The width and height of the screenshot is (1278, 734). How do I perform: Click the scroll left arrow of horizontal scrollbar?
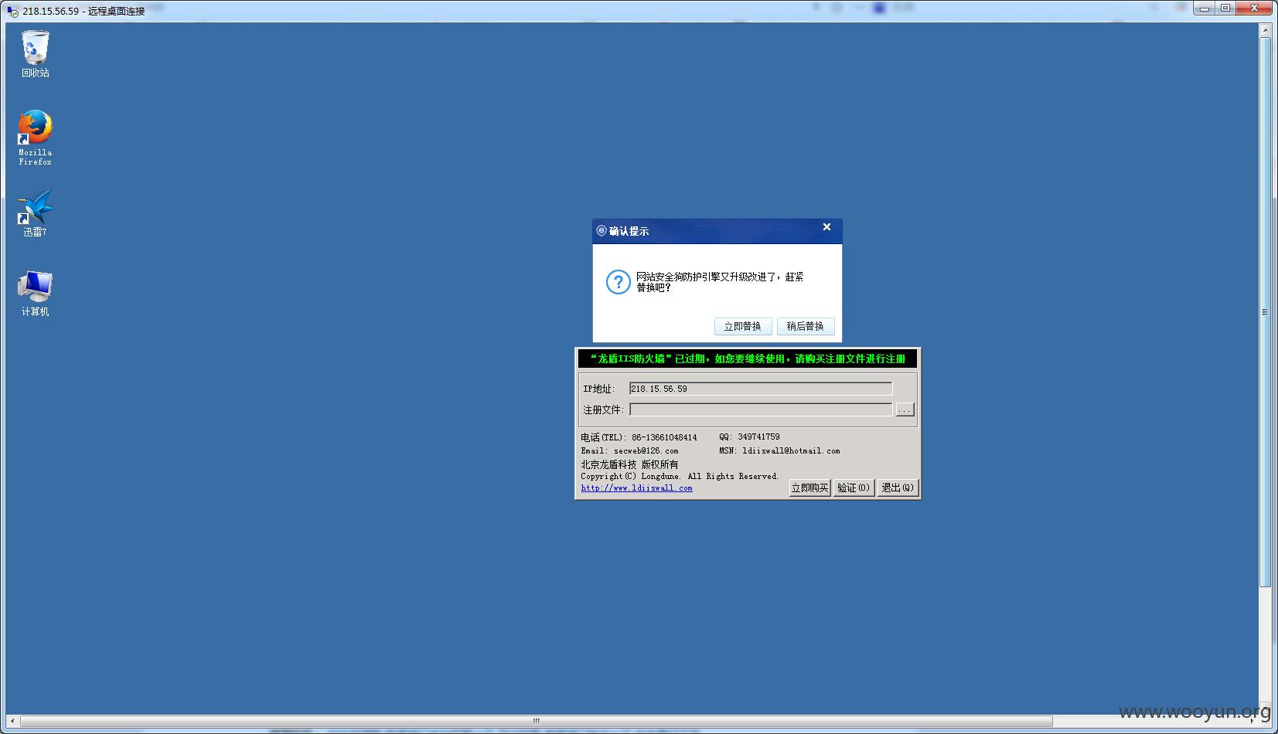click(12, 721)
